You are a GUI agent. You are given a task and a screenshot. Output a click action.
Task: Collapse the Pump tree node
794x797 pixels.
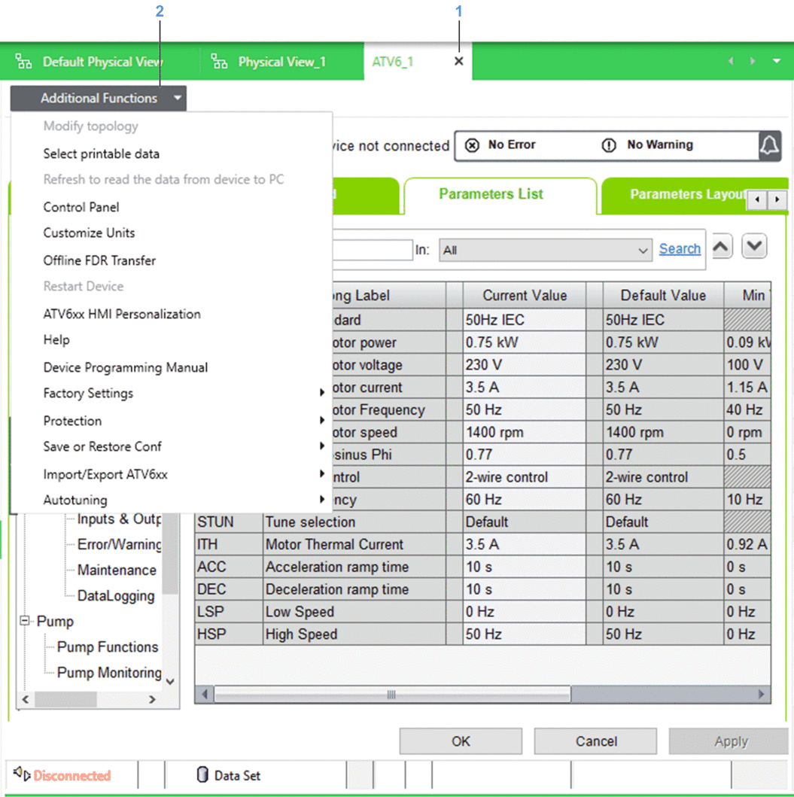point(24,621)
